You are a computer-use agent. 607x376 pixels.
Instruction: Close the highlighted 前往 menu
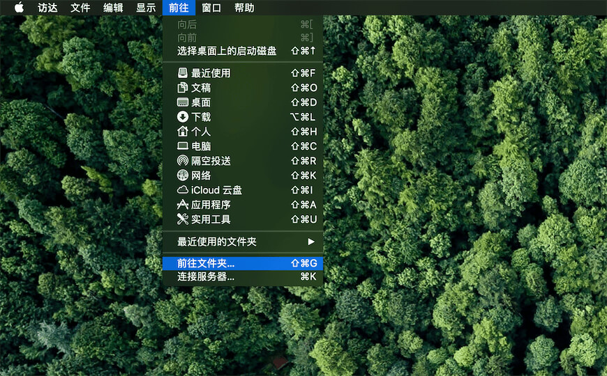(179, 8)
